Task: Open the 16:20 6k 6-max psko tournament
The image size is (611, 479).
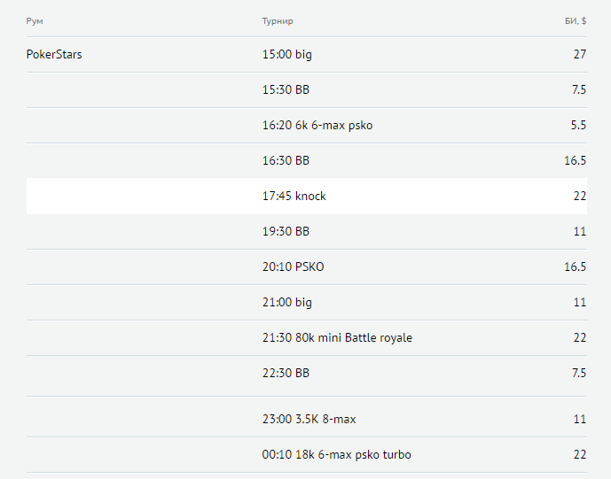Action: tap(317, 126)
